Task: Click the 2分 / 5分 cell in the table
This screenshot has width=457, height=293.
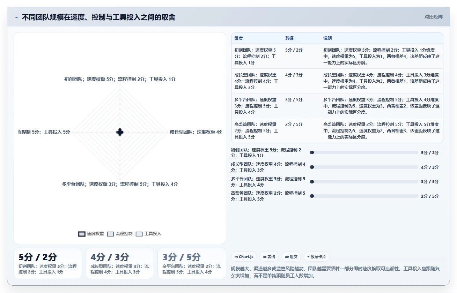Action: click(294, 124)
